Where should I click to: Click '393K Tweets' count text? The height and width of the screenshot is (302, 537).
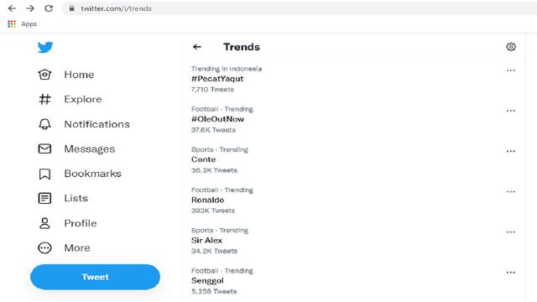click(x=213, y=211)
